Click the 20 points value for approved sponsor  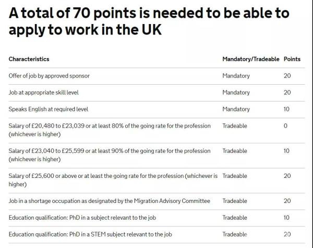pos(287,76)
